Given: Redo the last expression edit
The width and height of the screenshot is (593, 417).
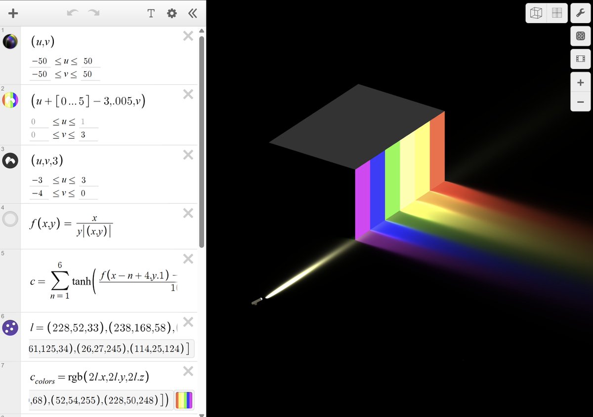Looking at the screenshot, I should click(93, 13).
